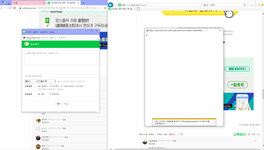This screenshot has height=150, width=264.
Task: Close the pink '새 탭' tab
Action: tap(44, 3)
